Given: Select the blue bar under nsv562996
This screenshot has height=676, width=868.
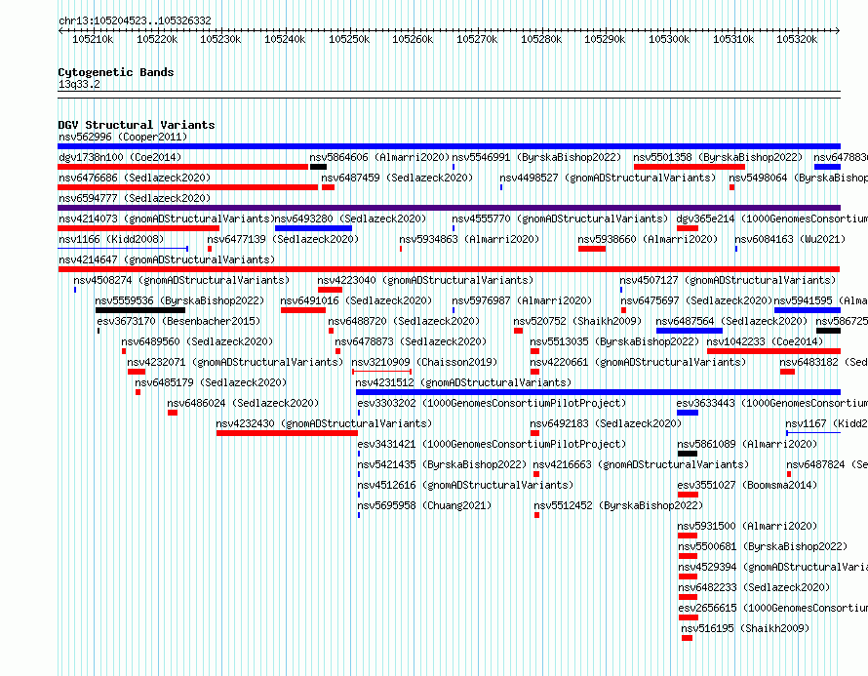Looking at the screenshot, I should point(449,146).
